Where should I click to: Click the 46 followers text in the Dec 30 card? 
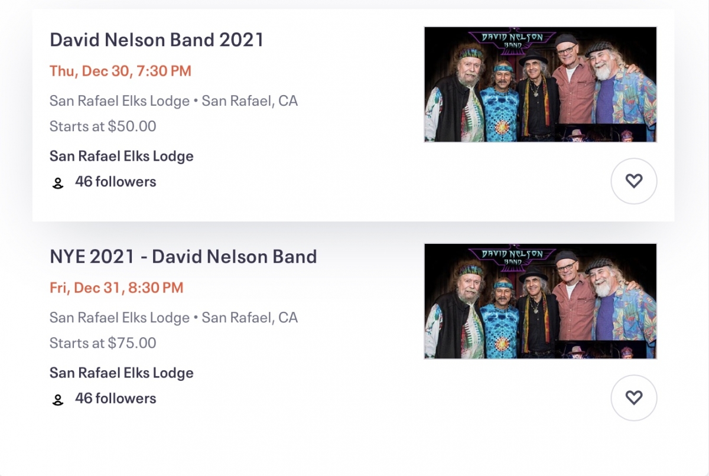click(x=116, y=182)
